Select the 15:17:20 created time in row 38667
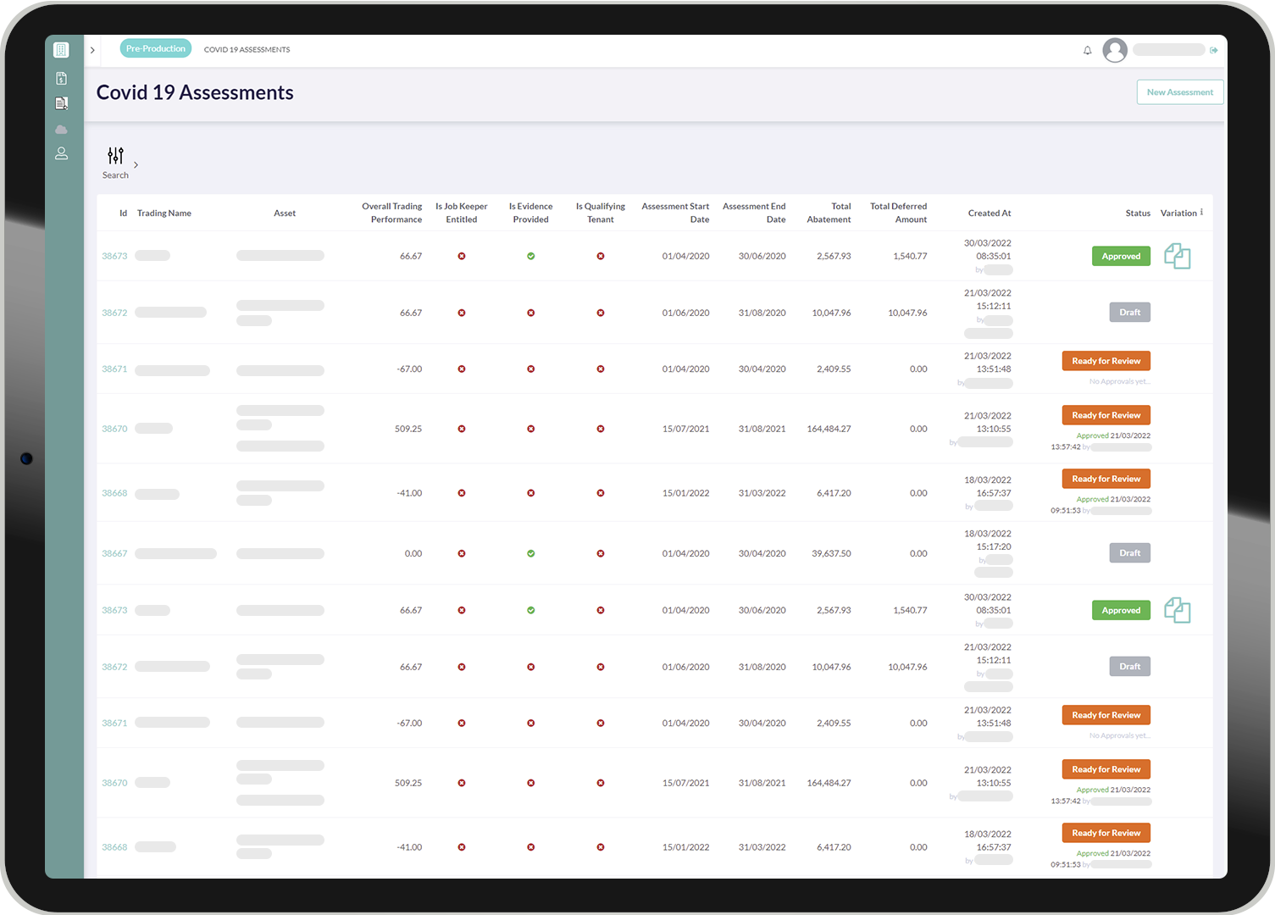The width and height of the screenshot is (1275, 915). 994,547
